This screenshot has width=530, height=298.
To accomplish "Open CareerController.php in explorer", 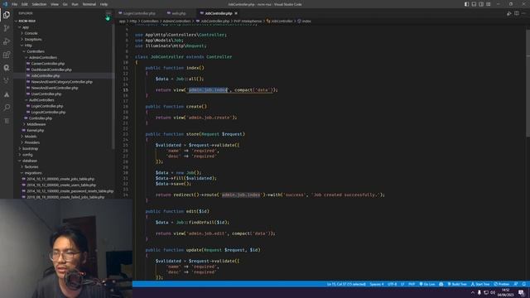I will [x=48, y=64].
